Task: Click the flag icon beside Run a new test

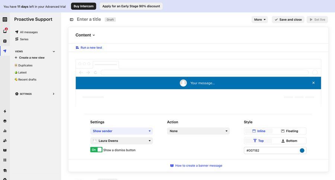Action: coord(77,48)
